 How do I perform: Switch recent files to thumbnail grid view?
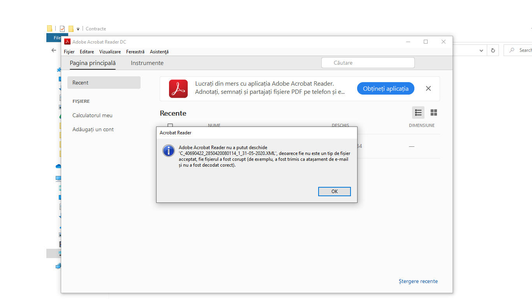pos(434,113)
